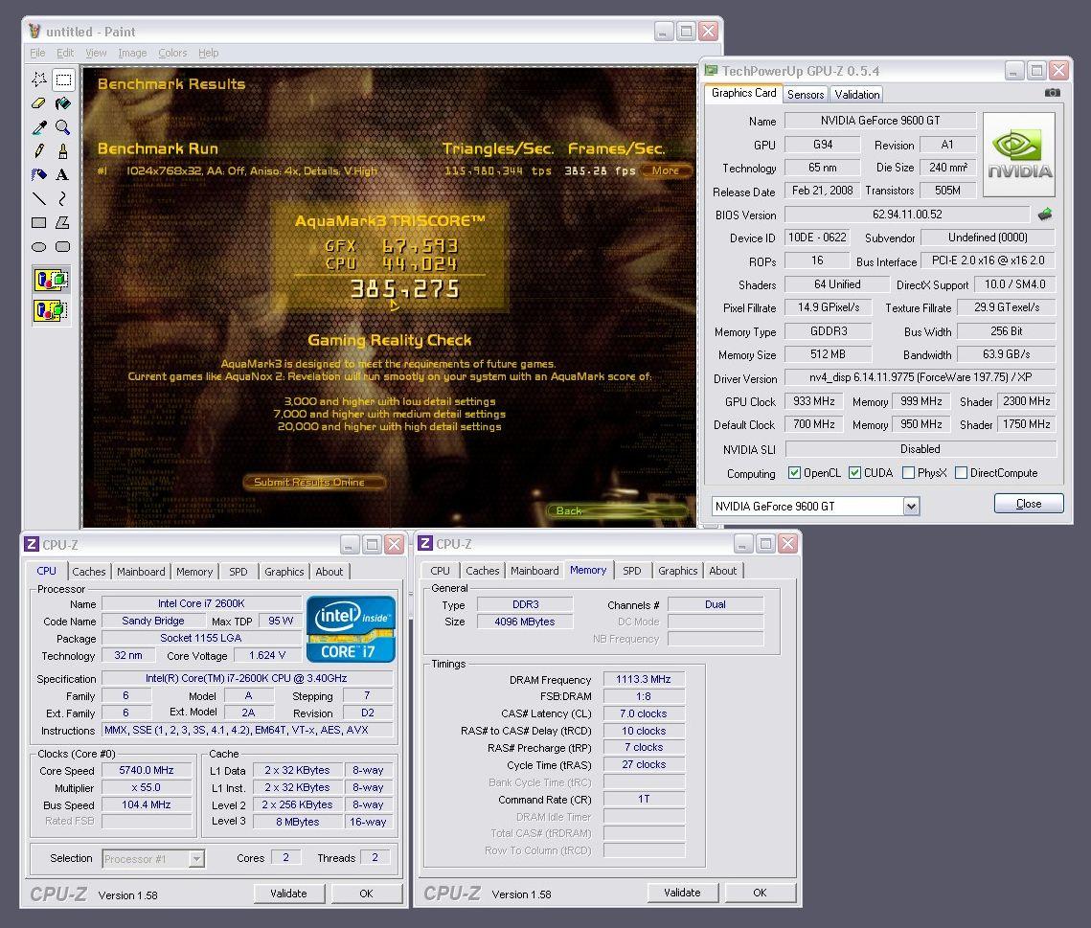Image resolution: width=1091 pixels, height=928 pixels.
Task: Click the Paint title bar application icon
Action: [x=34, y=32]
